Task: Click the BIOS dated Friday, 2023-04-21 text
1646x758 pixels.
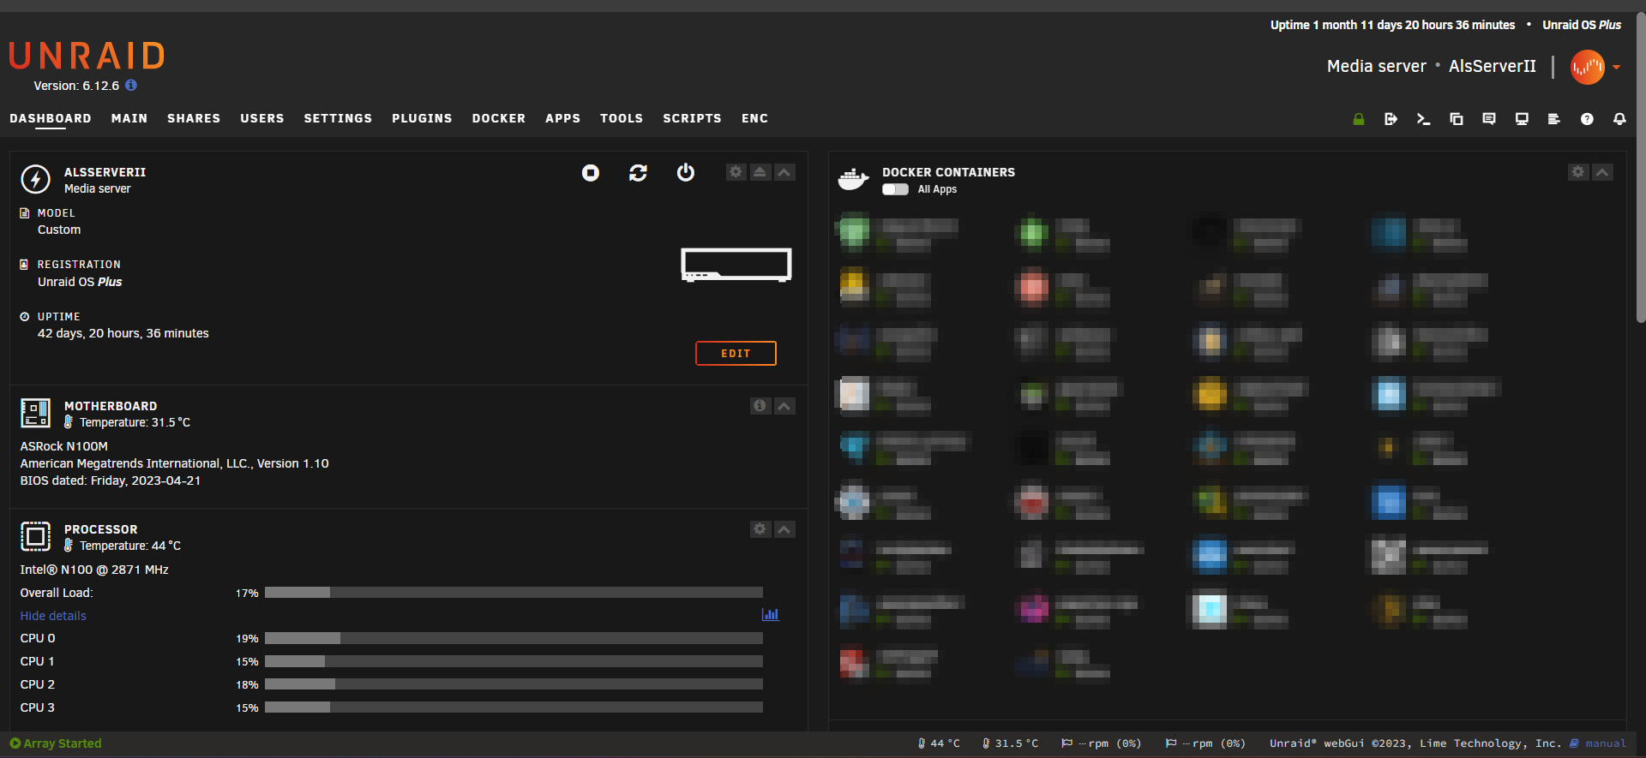Action: pos(111,480)
